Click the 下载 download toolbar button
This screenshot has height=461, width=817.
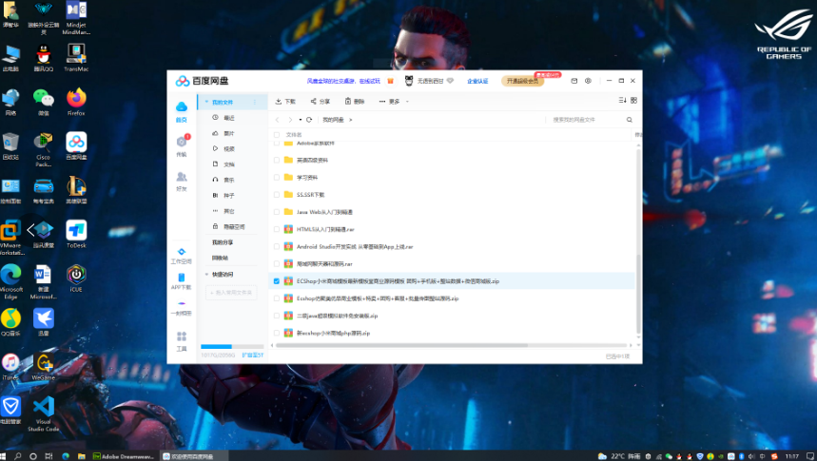pyautogui.click(x=285, y=101)
